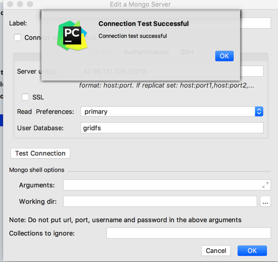The image size is (278, 262).
Task: Expand the Arguments field with arrows icon
Action: [266, 185]
